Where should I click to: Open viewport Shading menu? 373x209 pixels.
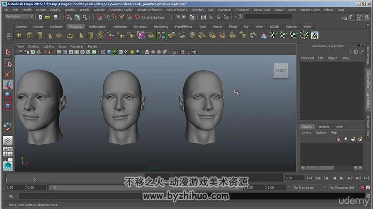(34, 46)
